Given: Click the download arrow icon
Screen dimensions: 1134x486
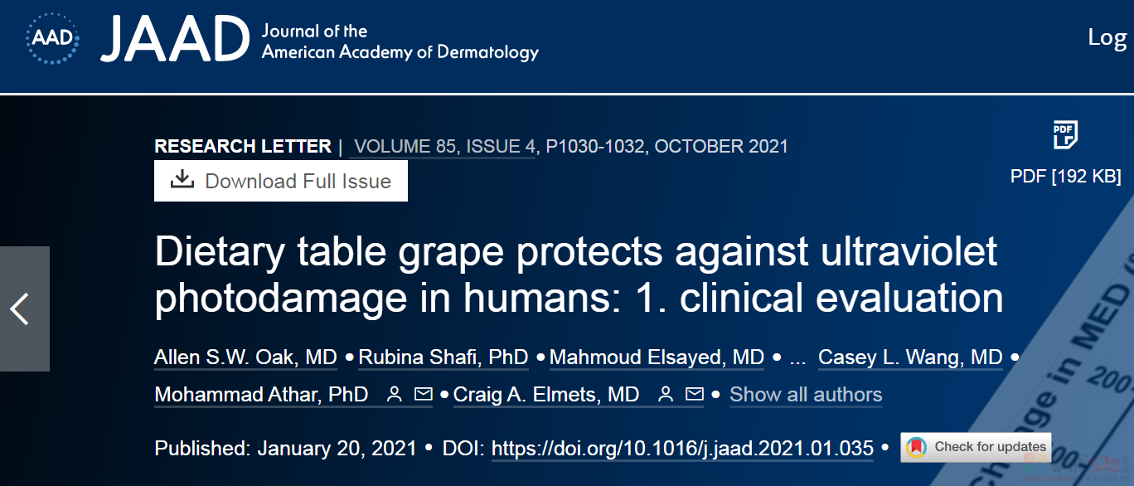Looking at the screenshot, I should click(182, 180).
